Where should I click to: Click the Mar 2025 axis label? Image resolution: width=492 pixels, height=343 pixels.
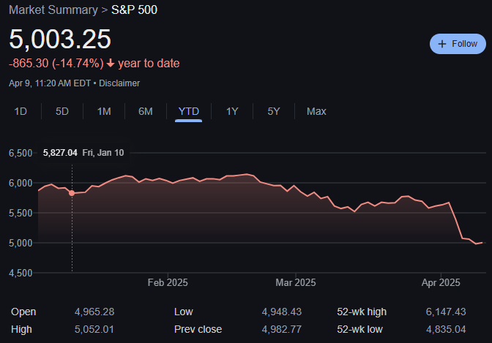(x=296, y=283)
